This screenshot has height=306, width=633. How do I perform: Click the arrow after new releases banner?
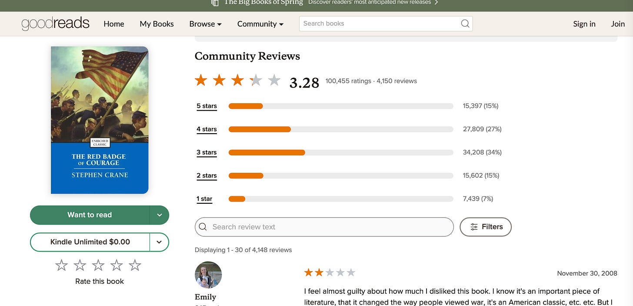click(x=436, y=3)
